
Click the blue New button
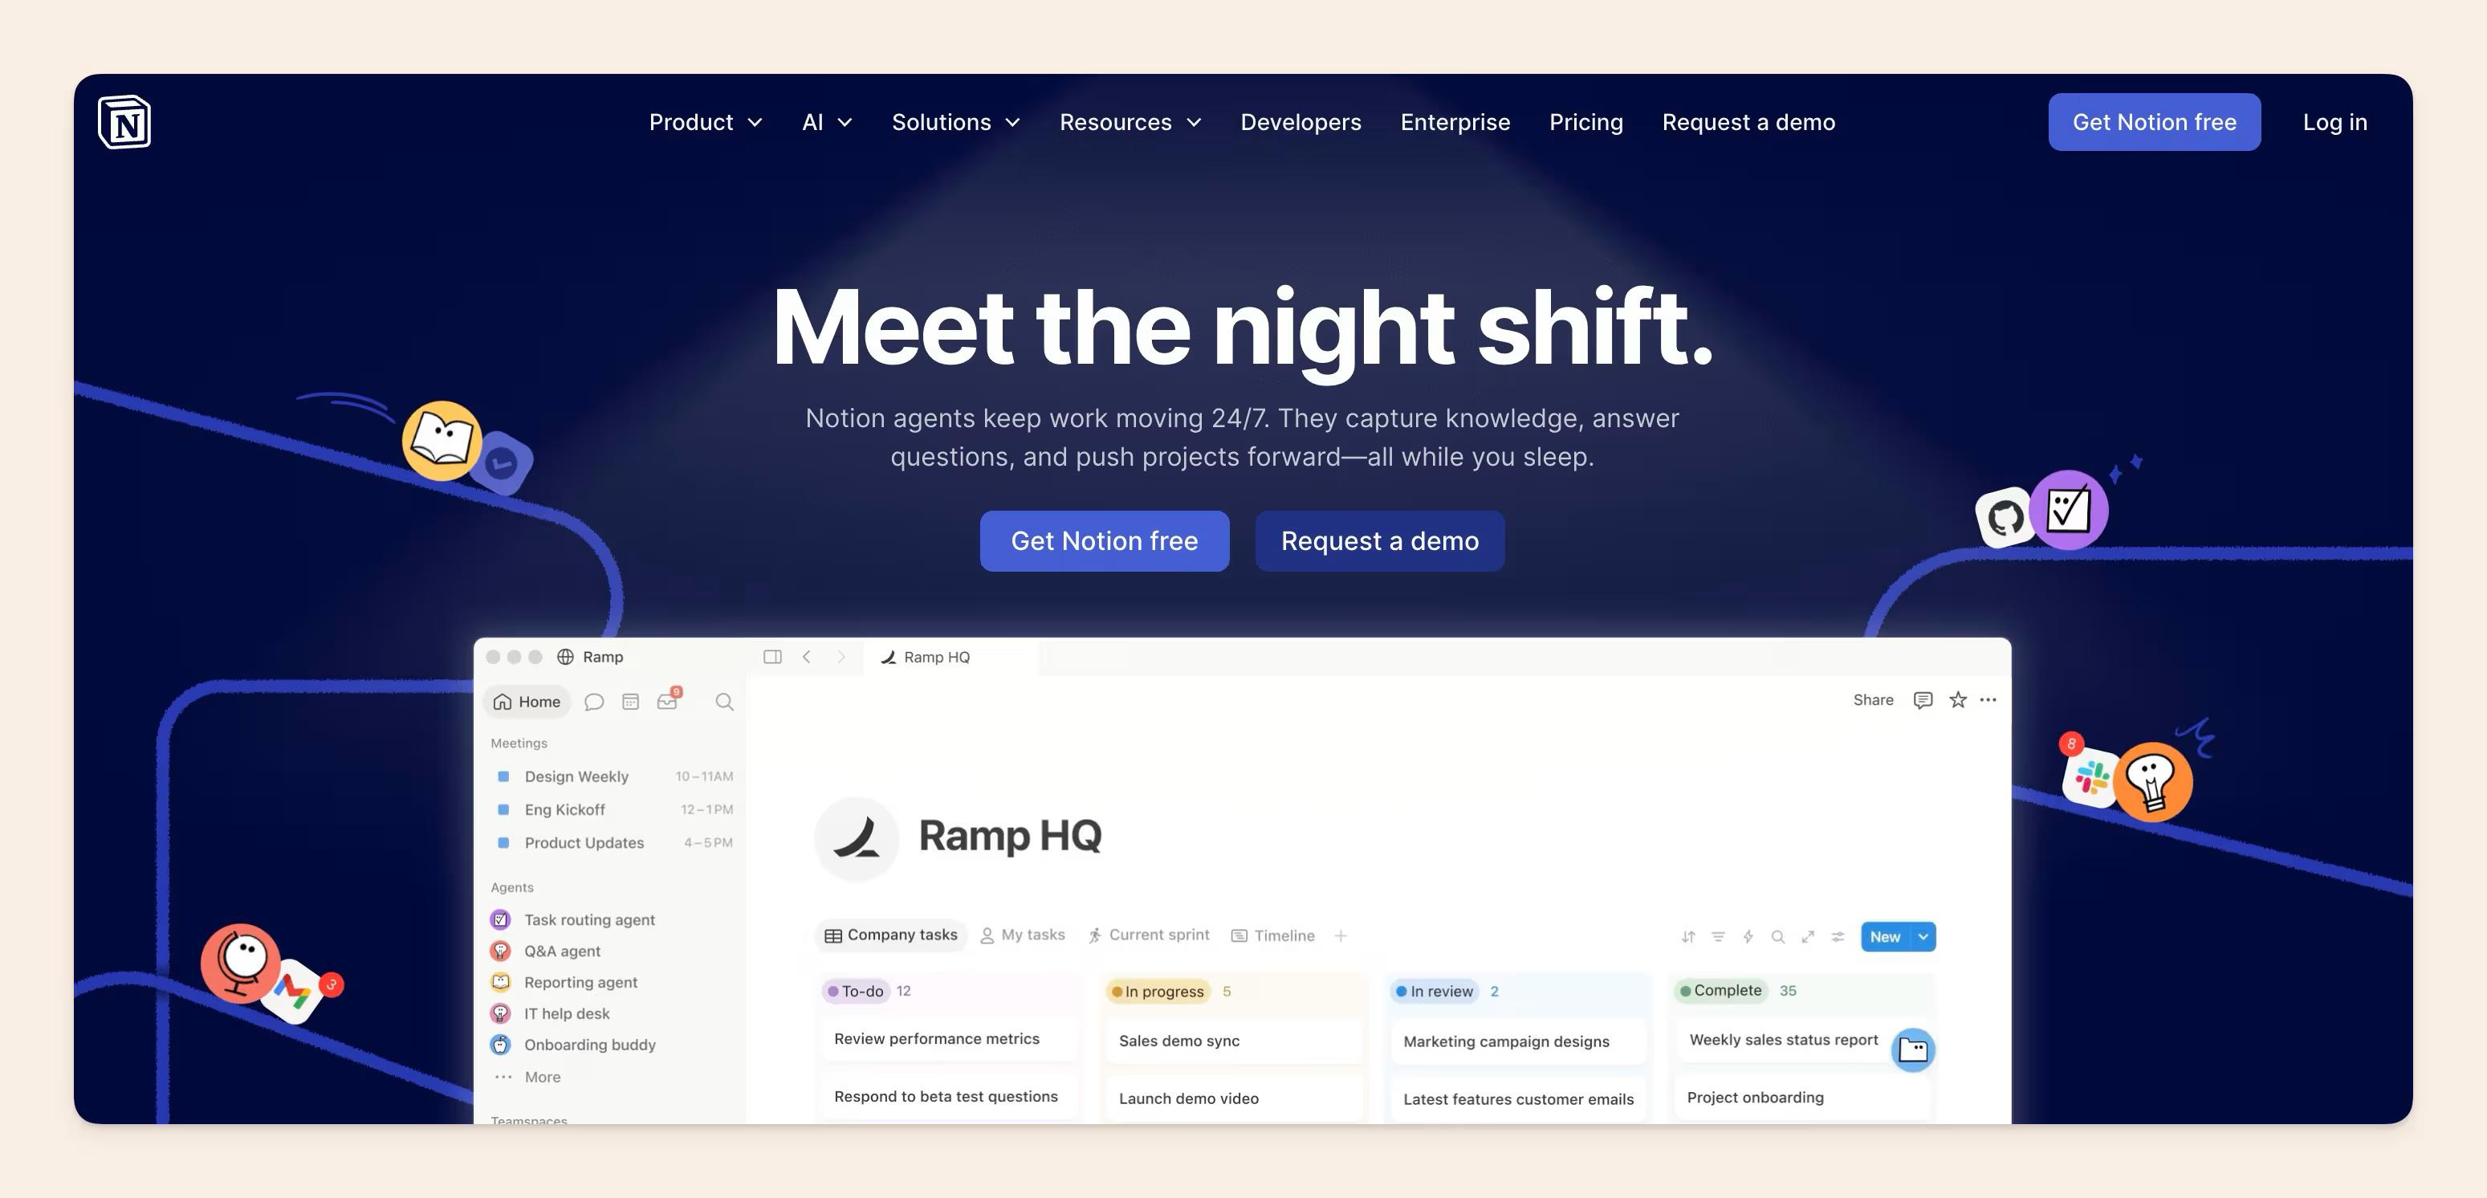coord(1885,936)
